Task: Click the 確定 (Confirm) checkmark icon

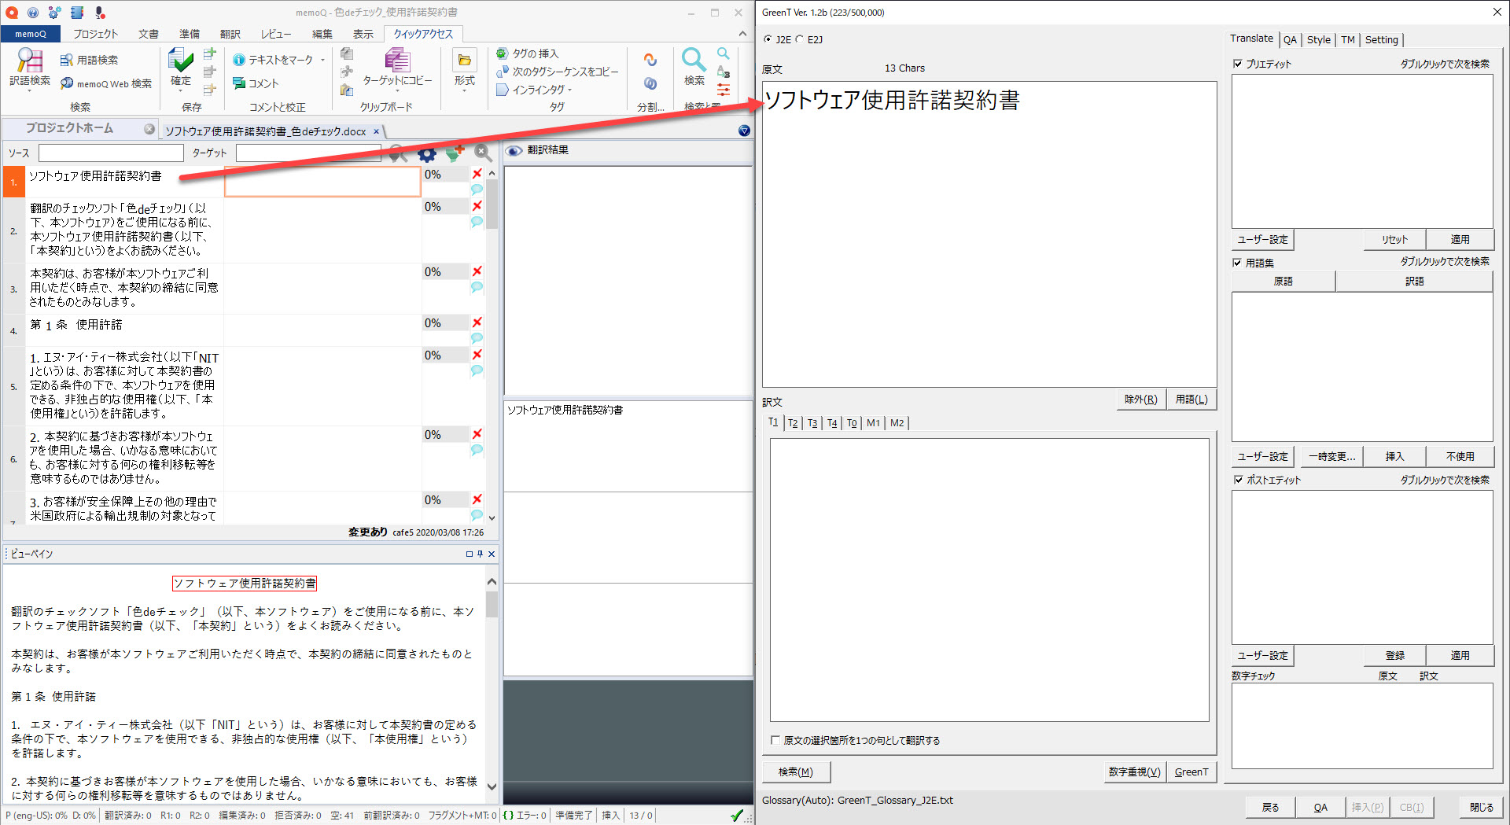Action: [180, 61]
